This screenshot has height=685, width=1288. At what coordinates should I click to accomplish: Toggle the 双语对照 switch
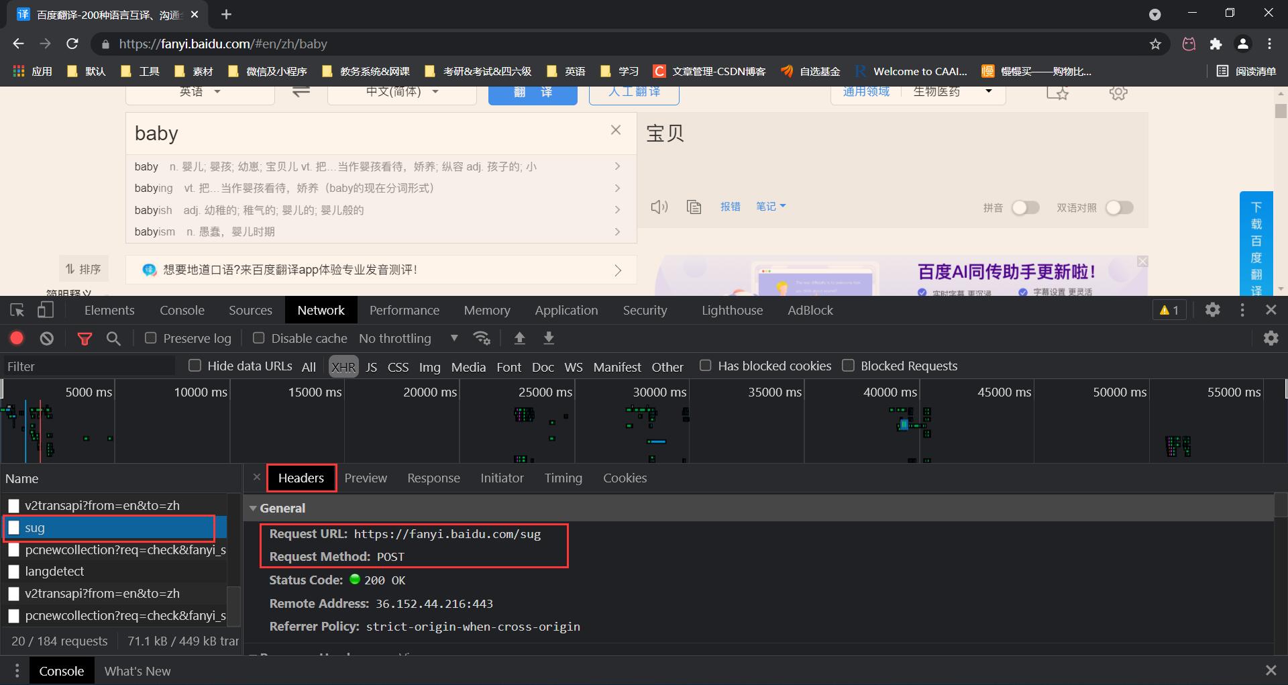tap(1120, 207)
